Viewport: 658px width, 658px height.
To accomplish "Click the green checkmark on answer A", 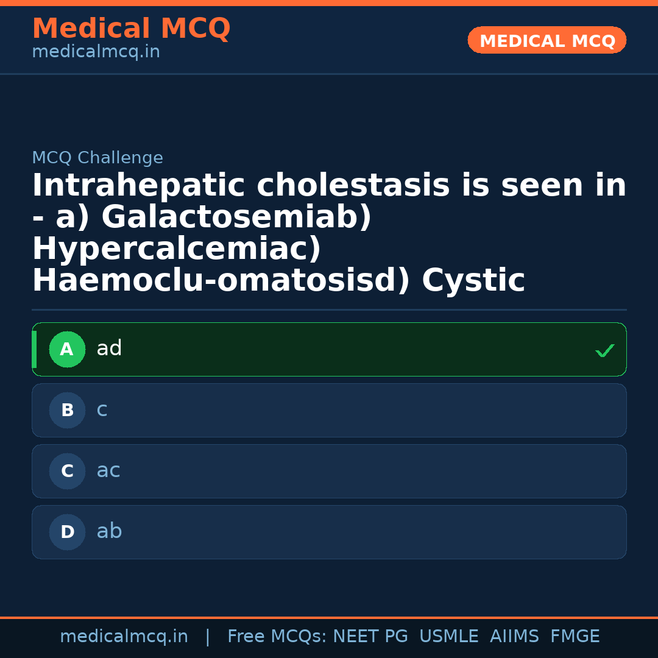I will (x=604, y=351).
